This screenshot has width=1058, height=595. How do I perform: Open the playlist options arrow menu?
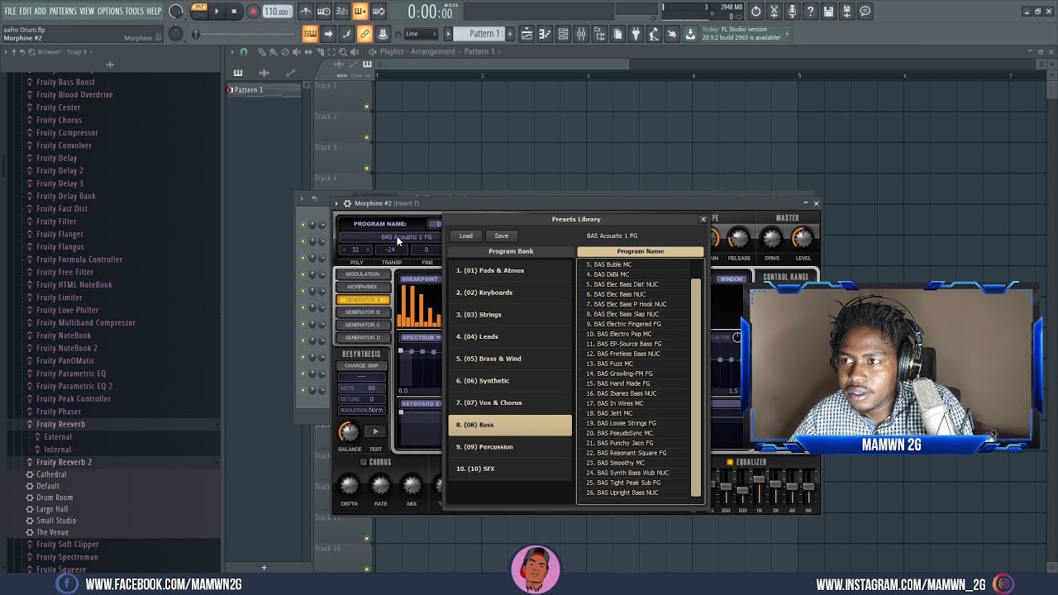[x=233, y=52]
